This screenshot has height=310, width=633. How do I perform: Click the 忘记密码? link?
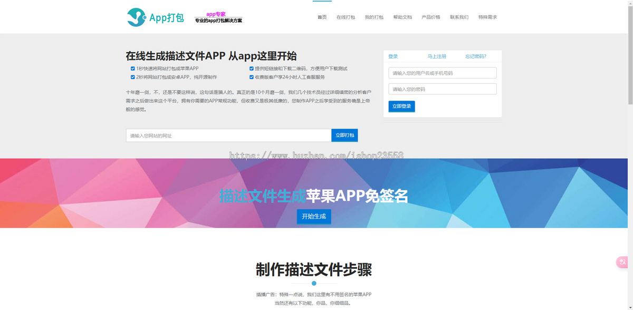[475, 56]
